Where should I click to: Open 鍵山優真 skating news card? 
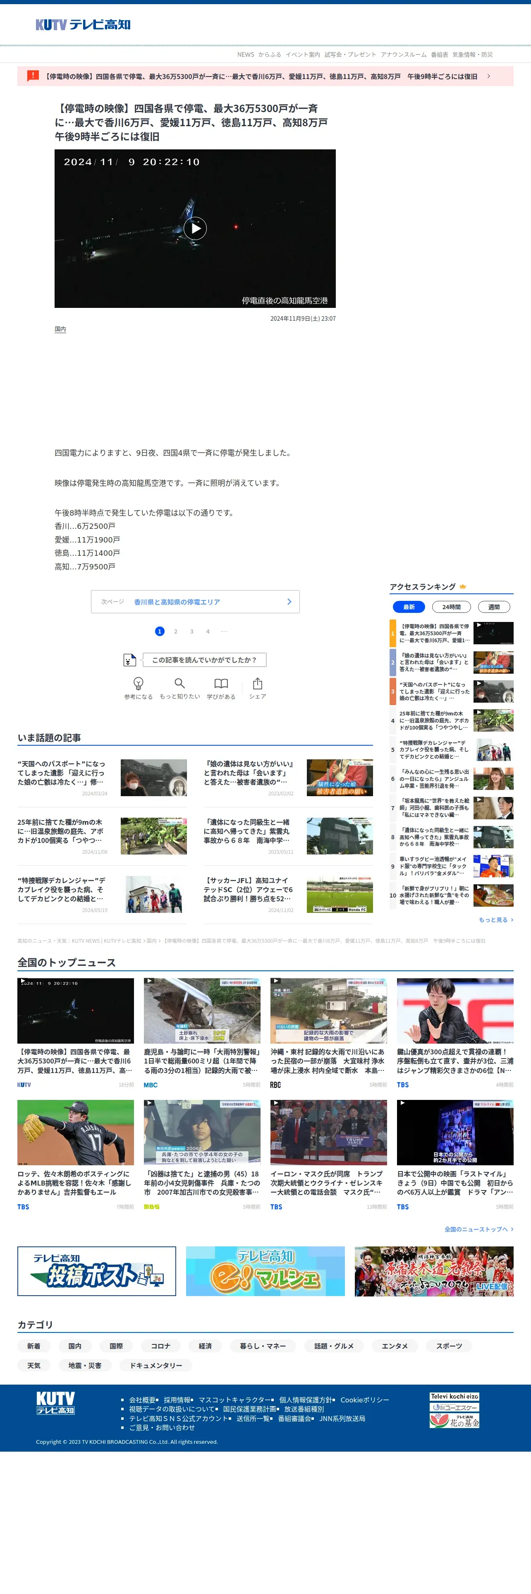(x=455, y=1033)
